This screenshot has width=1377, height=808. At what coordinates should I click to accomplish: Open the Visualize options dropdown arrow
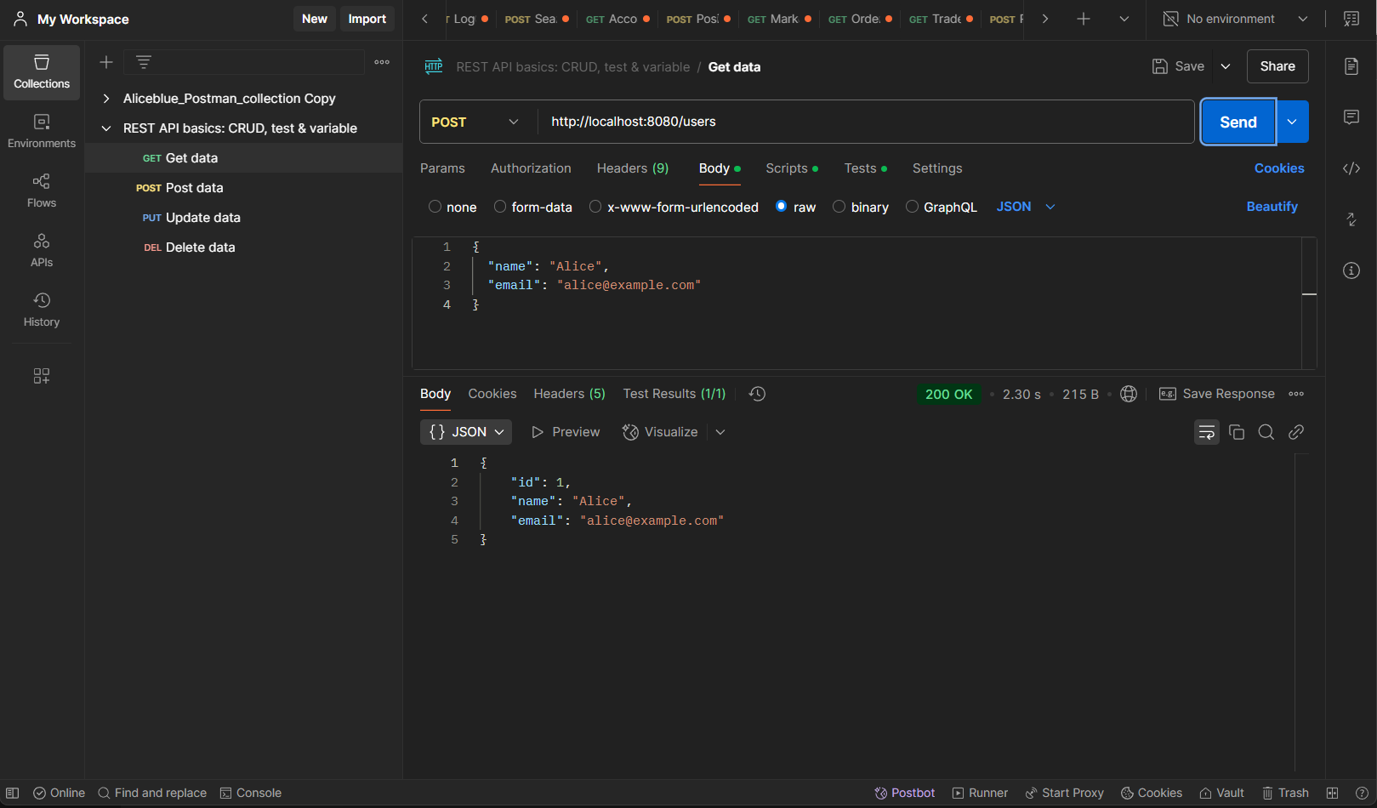pyautogui.click(x=720, y=432)
